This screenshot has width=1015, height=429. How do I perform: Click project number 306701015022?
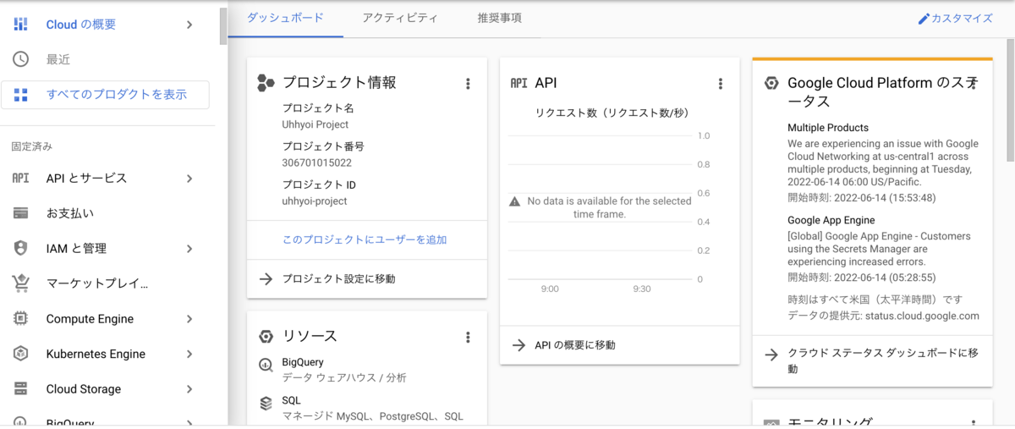(316, 162)
